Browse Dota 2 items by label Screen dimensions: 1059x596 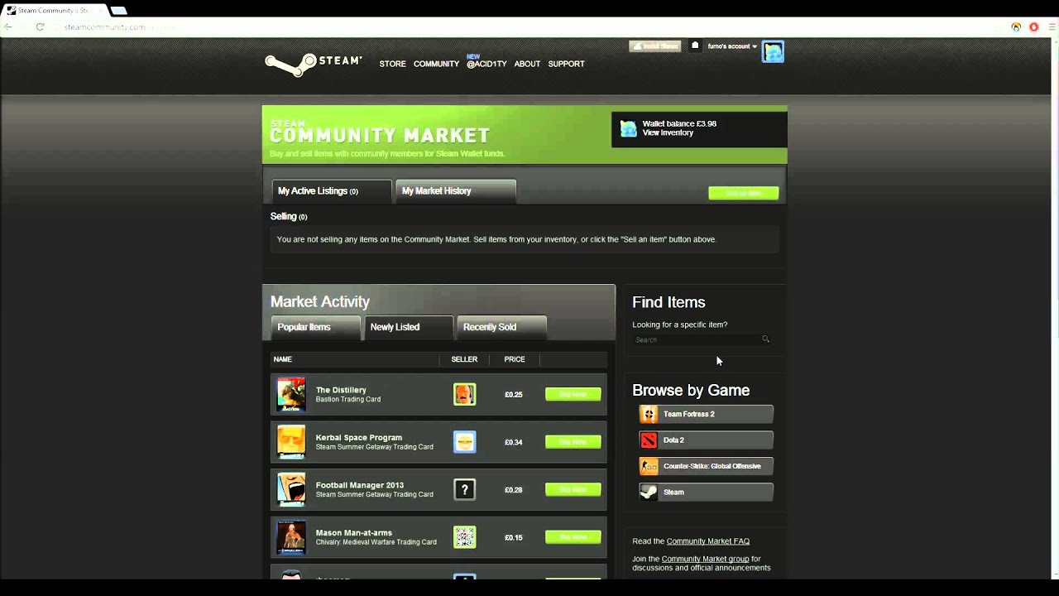(x=673, y=440)
